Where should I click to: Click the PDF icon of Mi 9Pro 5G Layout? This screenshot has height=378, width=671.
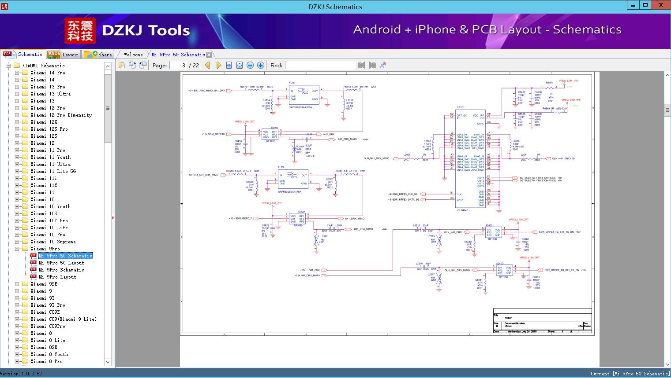[x=33, y=263]
